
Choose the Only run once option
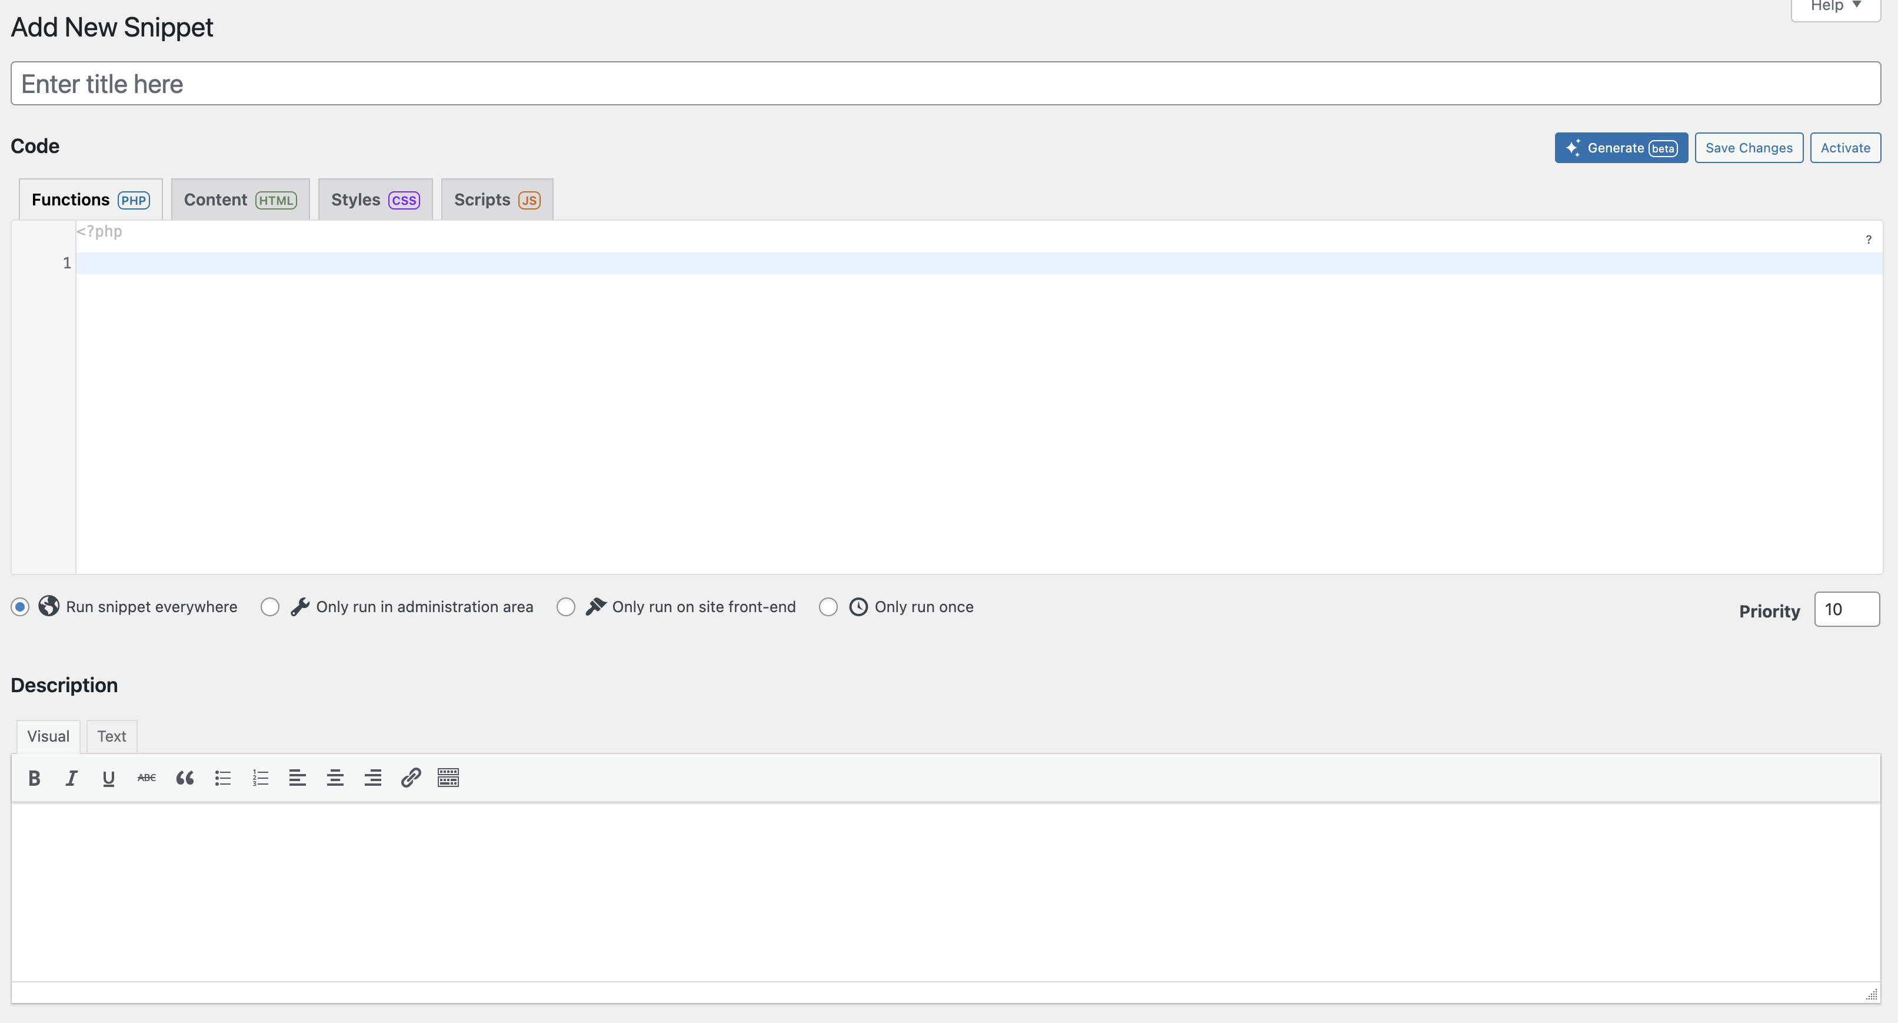(828, 607)
